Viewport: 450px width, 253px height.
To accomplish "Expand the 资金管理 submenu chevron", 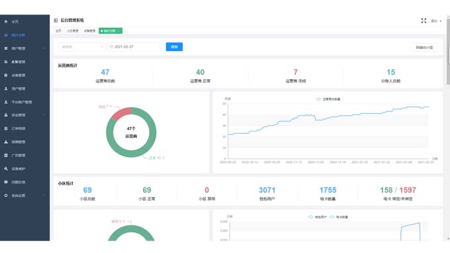I will (44, 115).
